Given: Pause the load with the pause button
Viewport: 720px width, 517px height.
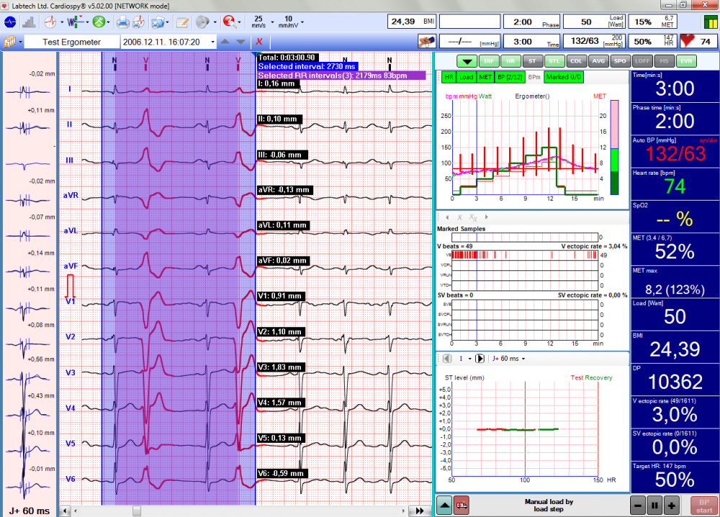Looking at the screenshot, I should click(x=654, y=504).
